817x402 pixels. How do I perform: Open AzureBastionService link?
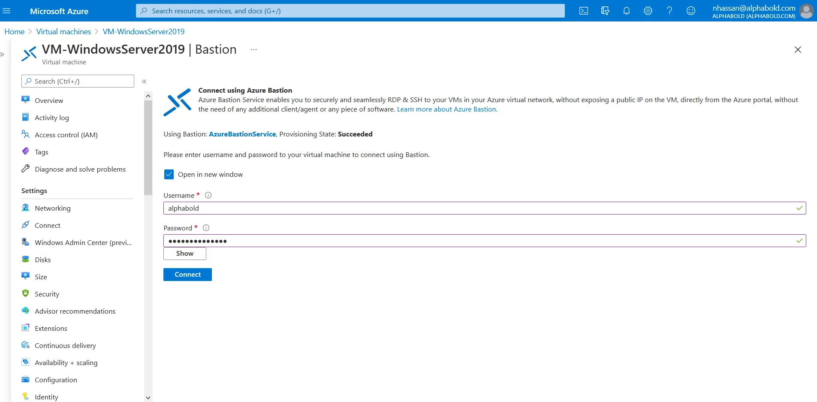pos(242,134)
